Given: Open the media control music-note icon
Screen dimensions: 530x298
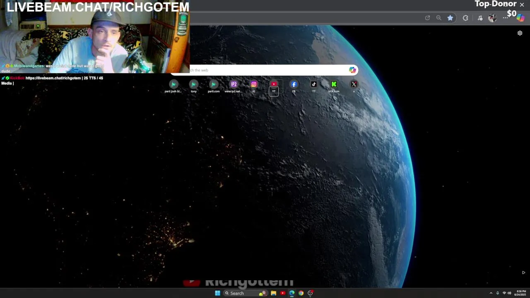Looking at the screenshot, I should point(480,18).
